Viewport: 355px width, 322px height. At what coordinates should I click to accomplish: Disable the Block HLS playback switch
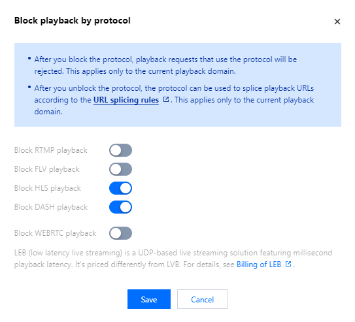coord(121,188)
